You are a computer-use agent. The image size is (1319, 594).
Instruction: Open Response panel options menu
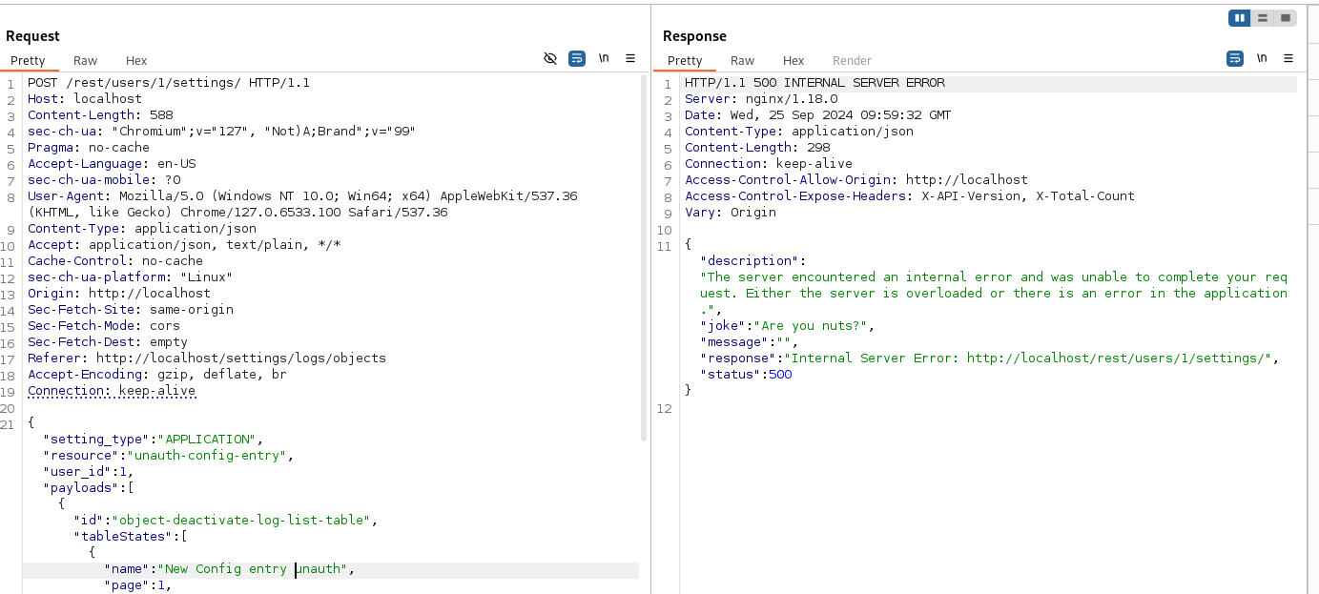coord(1288,58)
